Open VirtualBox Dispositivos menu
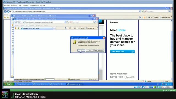 (x=34, y=5)
